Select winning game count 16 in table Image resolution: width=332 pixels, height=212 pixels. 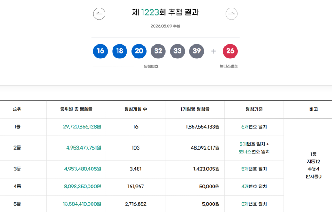[x=135, y=126]
